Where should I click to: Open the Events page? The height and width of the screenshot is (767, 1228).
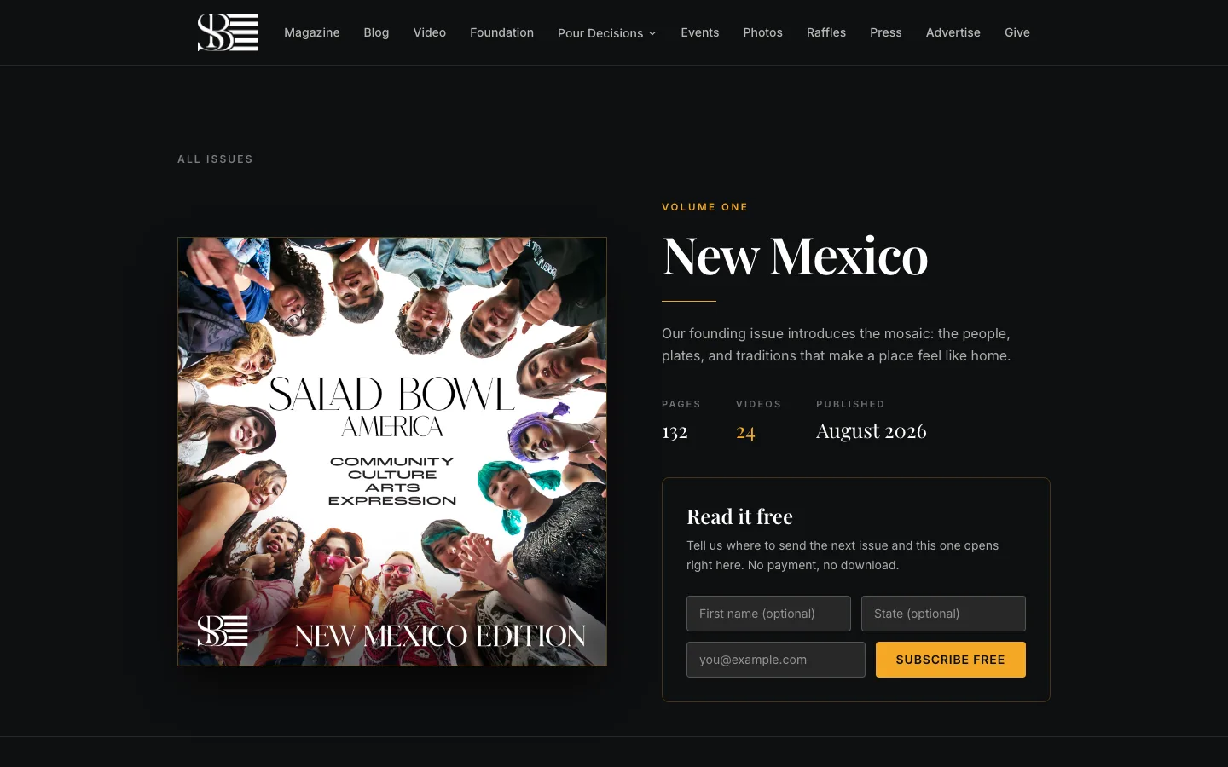[x=700, y=32]
